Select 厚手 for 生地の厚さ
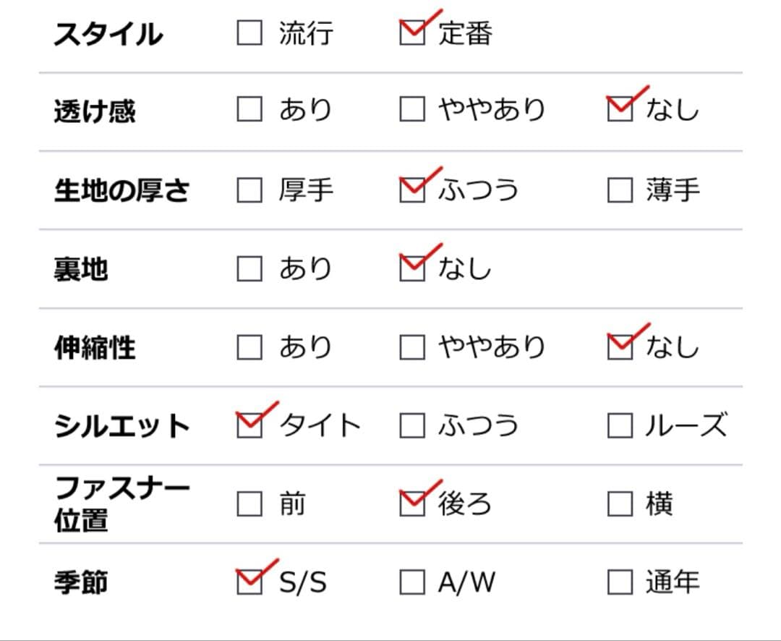Screen dimensions: 781x641 249,190
